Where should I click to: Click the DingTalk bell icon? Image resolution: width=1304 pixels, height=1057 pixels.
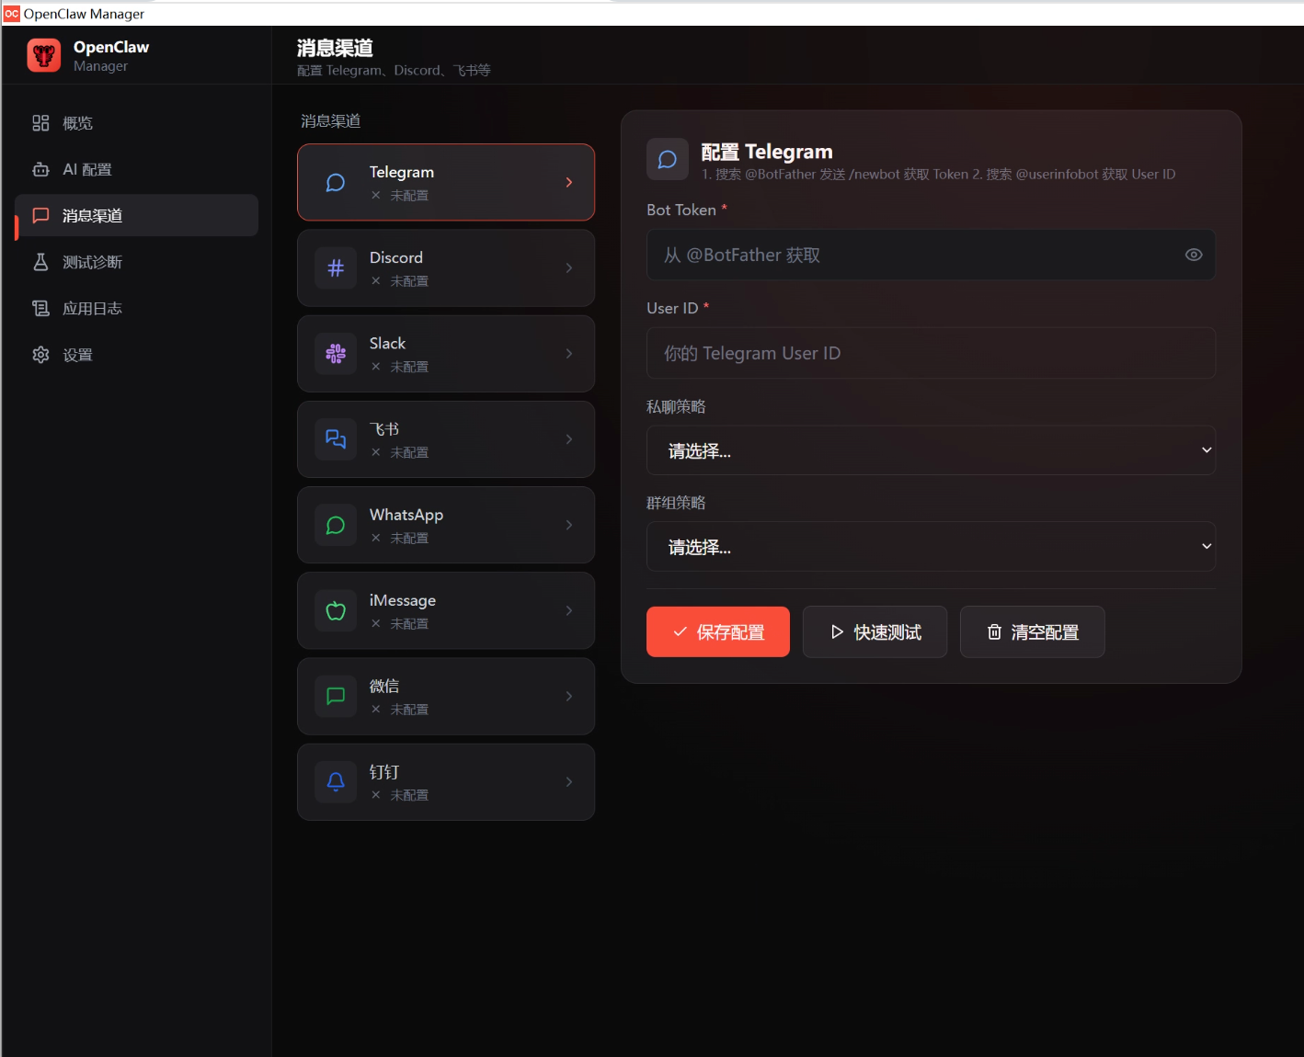(336, 782)
